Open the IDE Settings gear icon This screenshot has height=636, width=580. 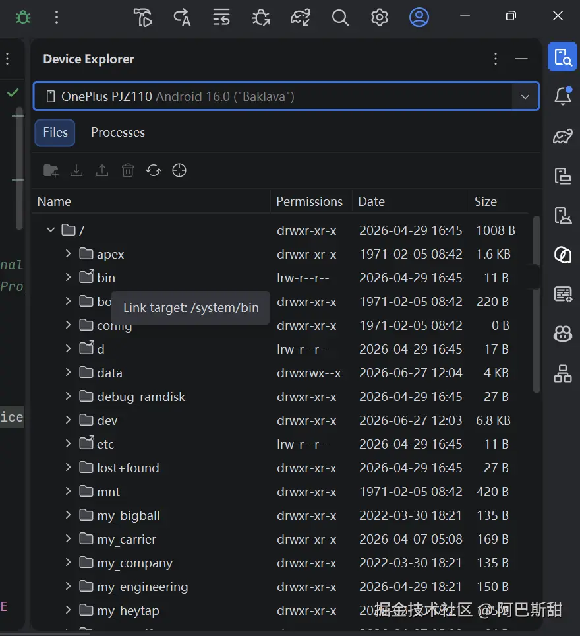tap(380, 17)
